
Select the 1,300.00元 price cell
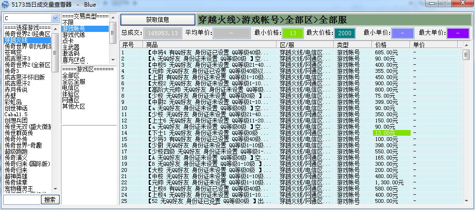(392, 182)
